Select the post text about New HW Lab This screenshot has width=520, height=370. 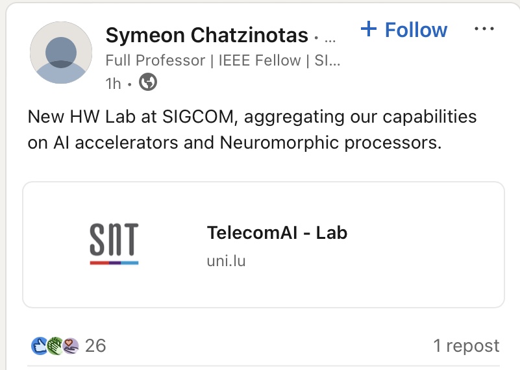click(252, 117)
